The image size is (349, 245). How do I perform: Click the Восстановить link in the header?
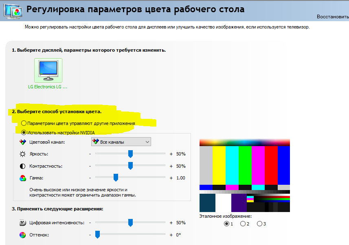click(333, 17)
